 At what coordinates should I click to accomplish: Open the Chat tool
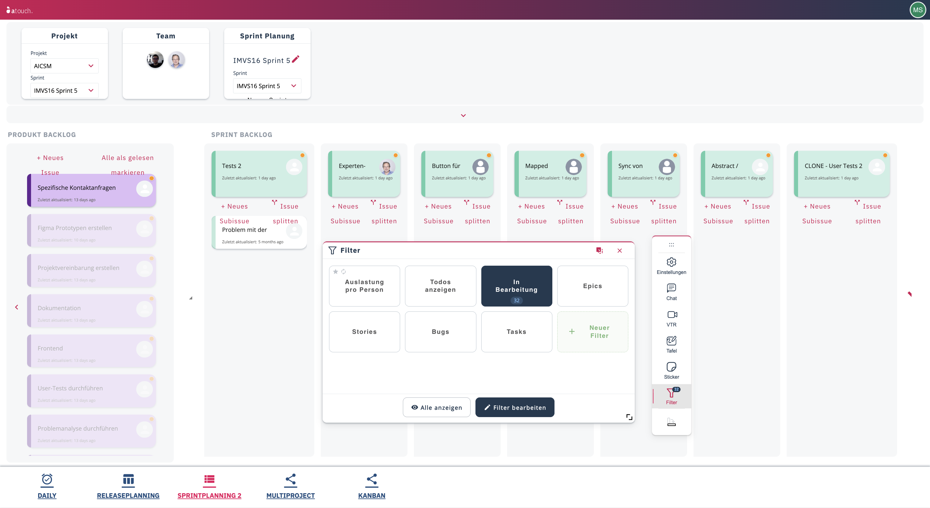pos(671,292)
